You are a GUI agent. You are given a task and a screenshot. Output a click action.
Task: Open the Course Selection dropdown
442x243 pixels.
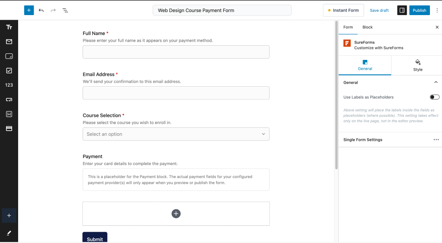pyautogui.click(x=176, y=134)
